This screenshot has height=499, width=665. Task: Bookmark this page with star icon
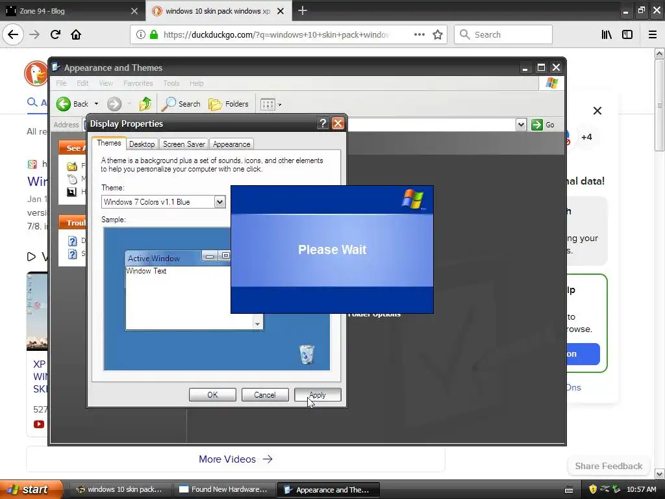click(438, 34)
